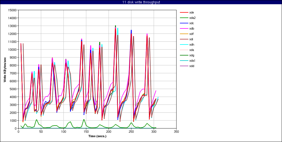
Task: Click the tallest throughput peak near 215 seconds
Action: 115,26
